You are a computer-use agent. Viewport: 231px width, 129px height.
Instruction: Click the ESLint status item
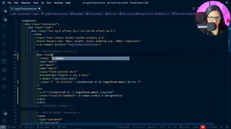click(195, 127)
